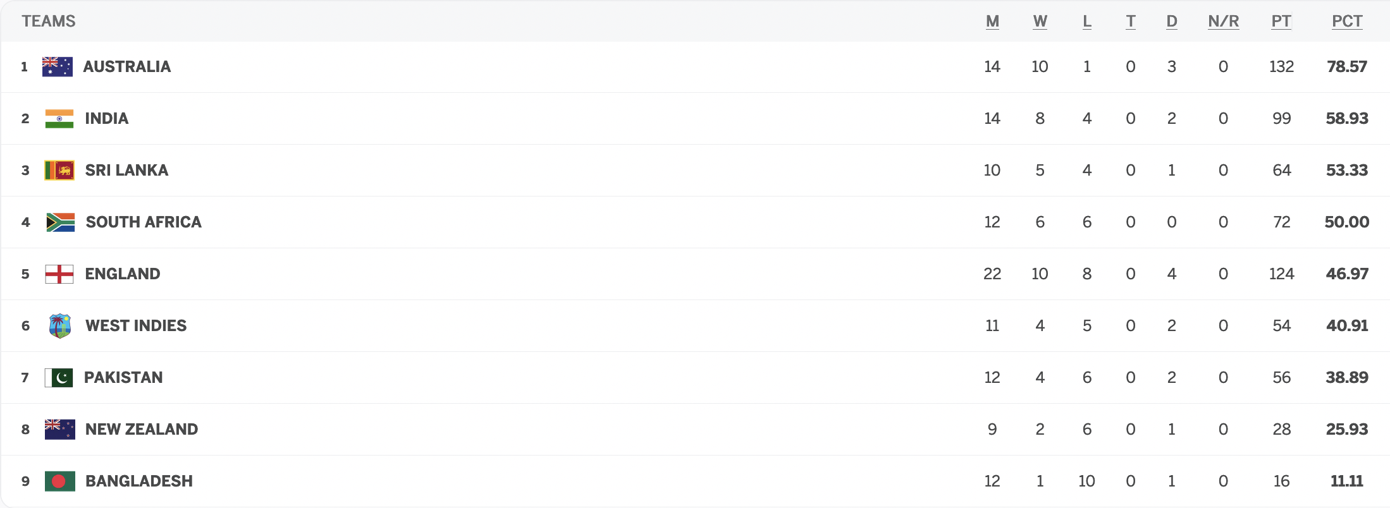This screenshot has width=1390, height=508.
Task: Click the Bangladesh flag icon
Action: tap(60, 481)
